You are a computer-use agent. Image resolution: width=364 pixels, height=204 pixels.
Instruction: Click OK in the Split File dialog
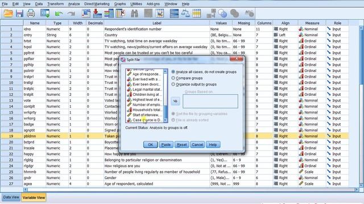click(x=150, y=144)
